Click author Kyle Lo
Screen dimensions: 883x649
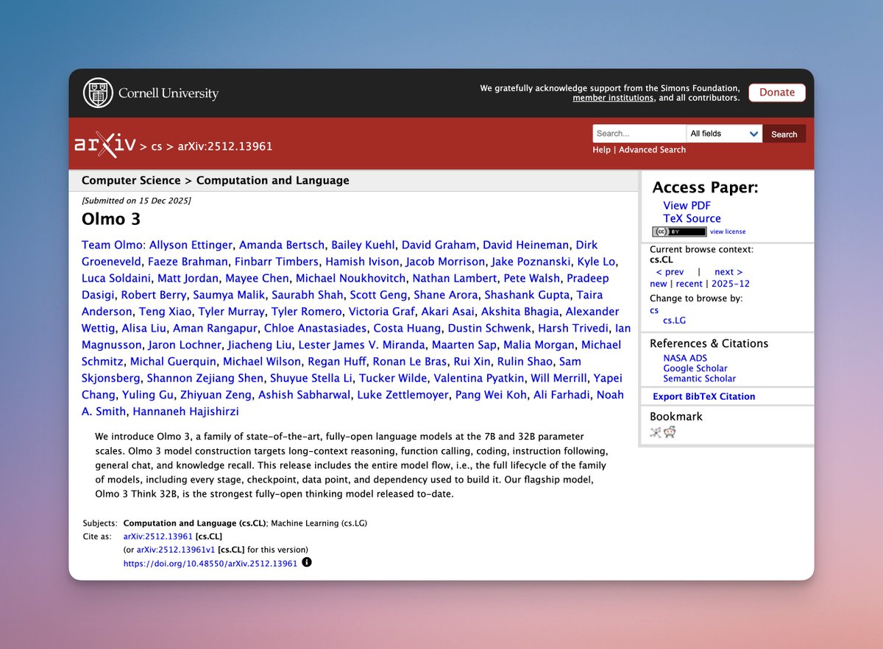coord(597,262)
